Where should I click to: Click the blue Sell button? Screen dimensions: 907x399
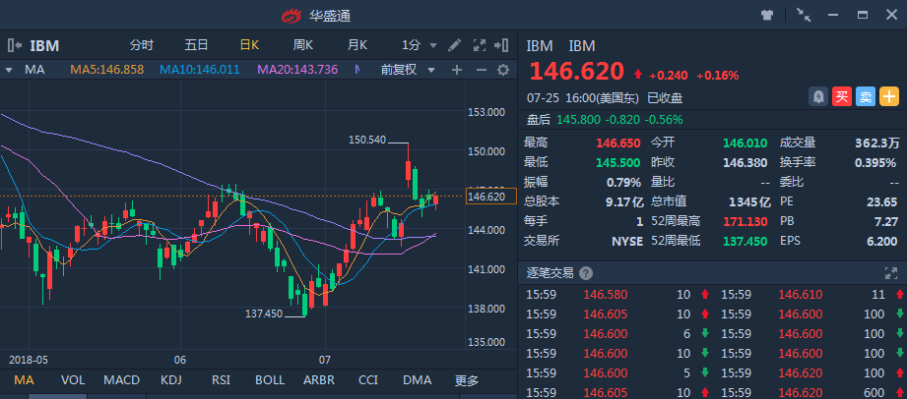click(866, 96)
